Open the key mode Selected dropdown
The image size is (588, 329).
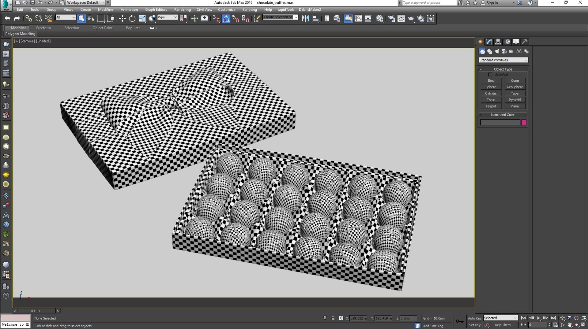pyautogui.click(x=500, y=318)
